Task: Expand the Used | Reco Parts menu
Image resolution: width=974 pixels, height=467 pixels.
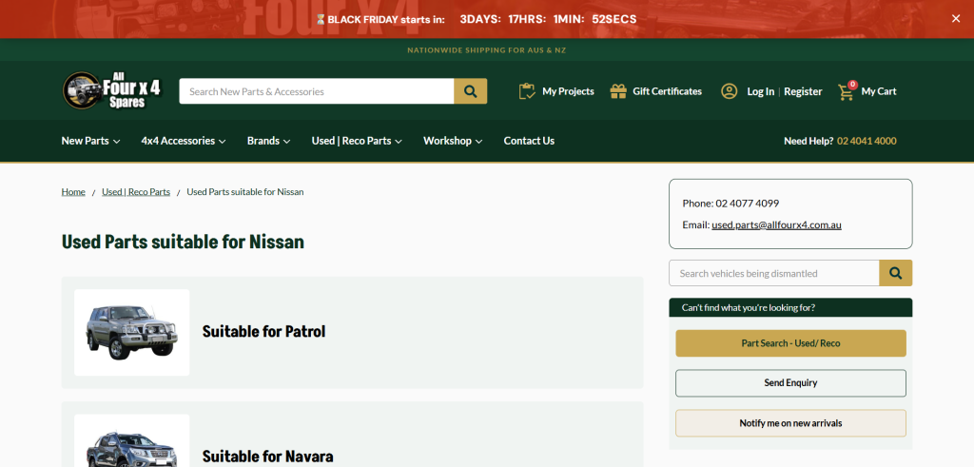Action: [357, 141]
